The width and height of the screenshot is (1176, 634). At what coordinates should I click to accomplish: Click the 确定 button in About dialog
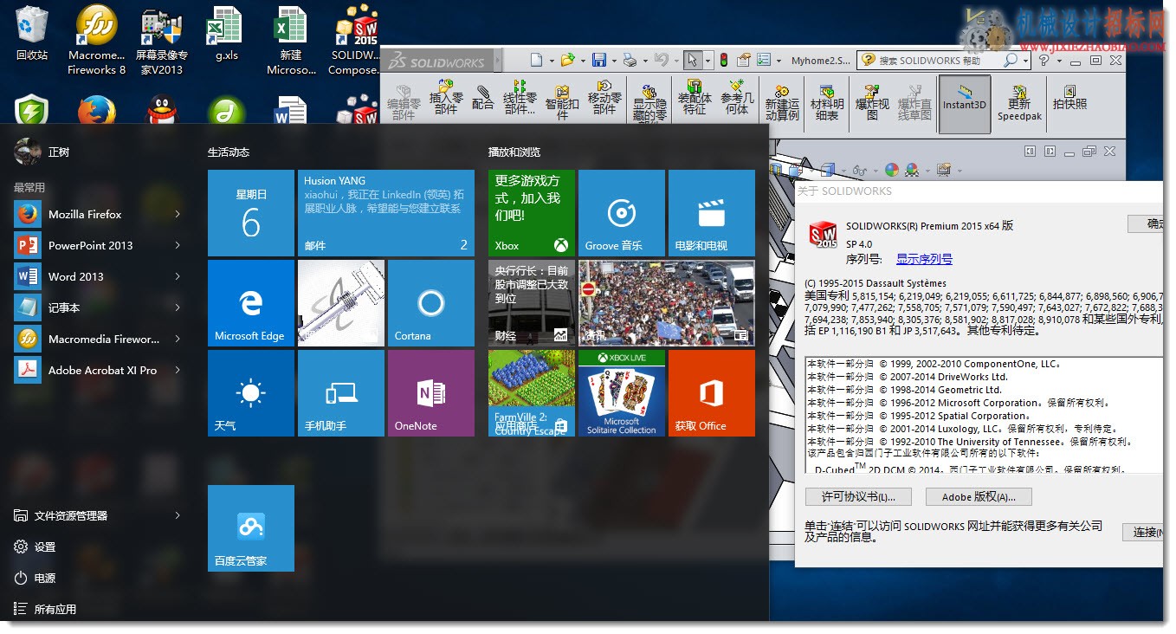(1147, 223)
